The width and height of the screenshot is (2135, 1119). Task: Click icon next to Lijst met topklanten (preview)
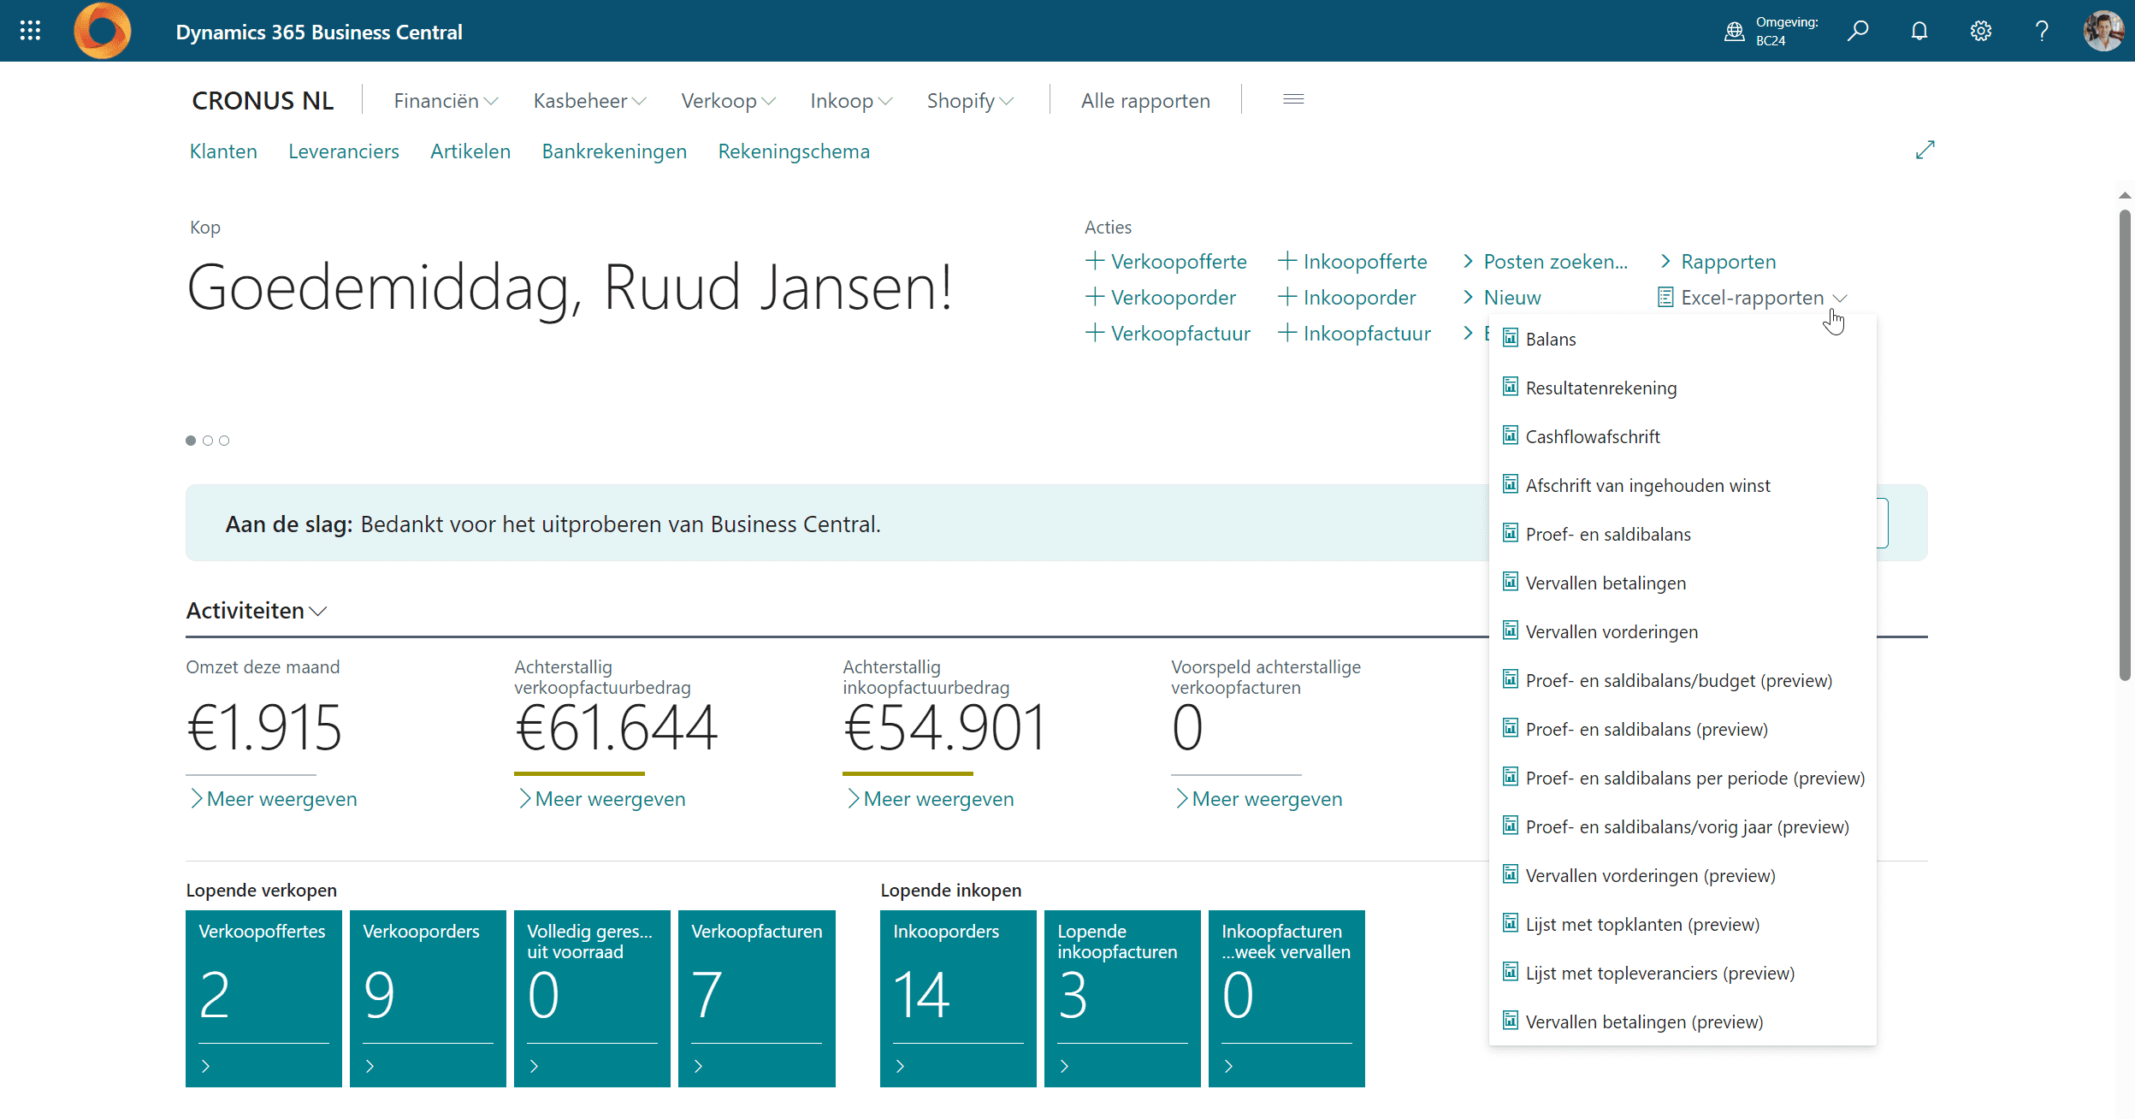point(1511,923)
